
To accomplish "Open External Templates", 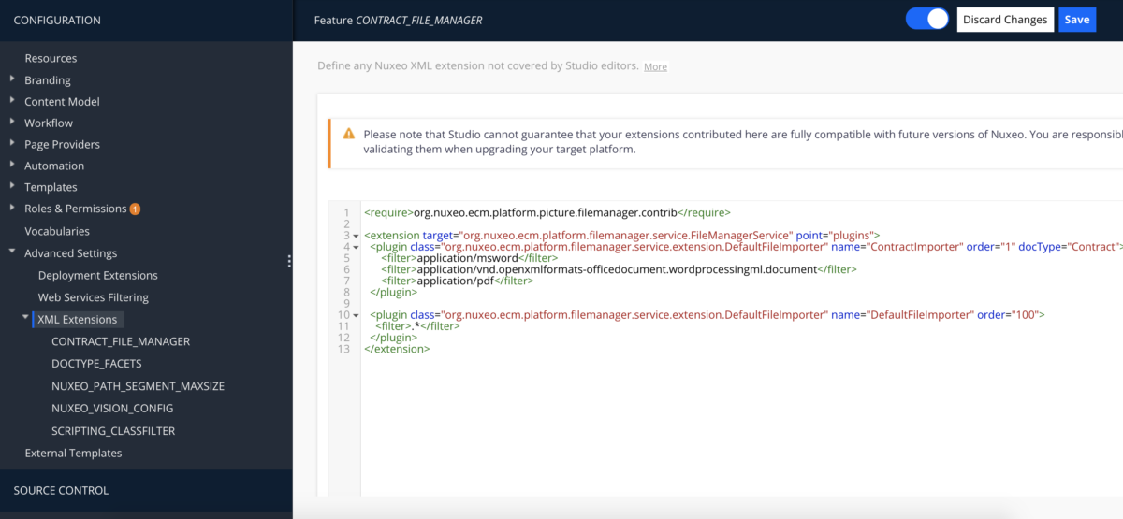I will point(73,454).
